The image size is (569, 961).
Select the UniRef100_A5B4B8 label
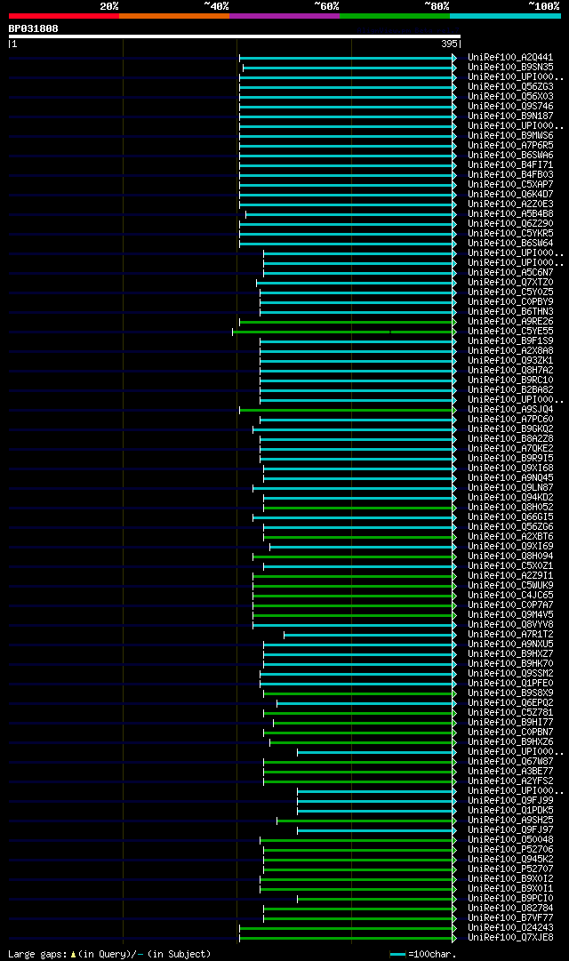click(510, 214)
